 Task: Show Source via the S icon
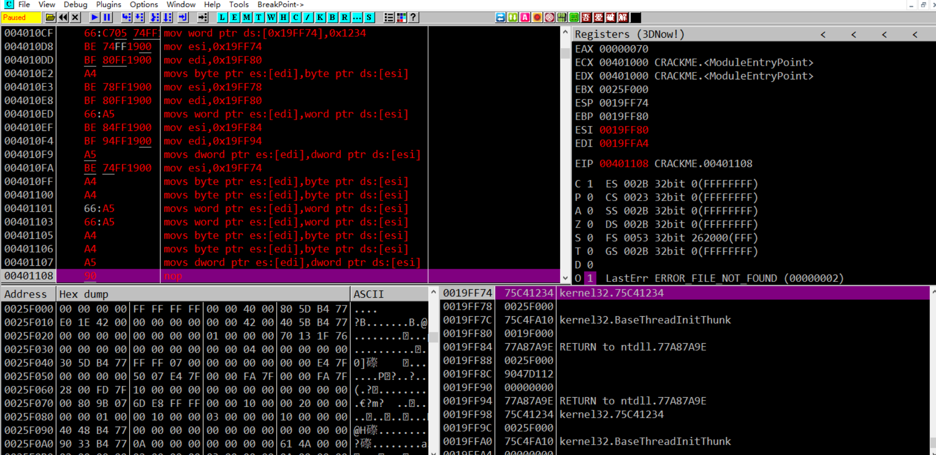[x=369, y=18]
